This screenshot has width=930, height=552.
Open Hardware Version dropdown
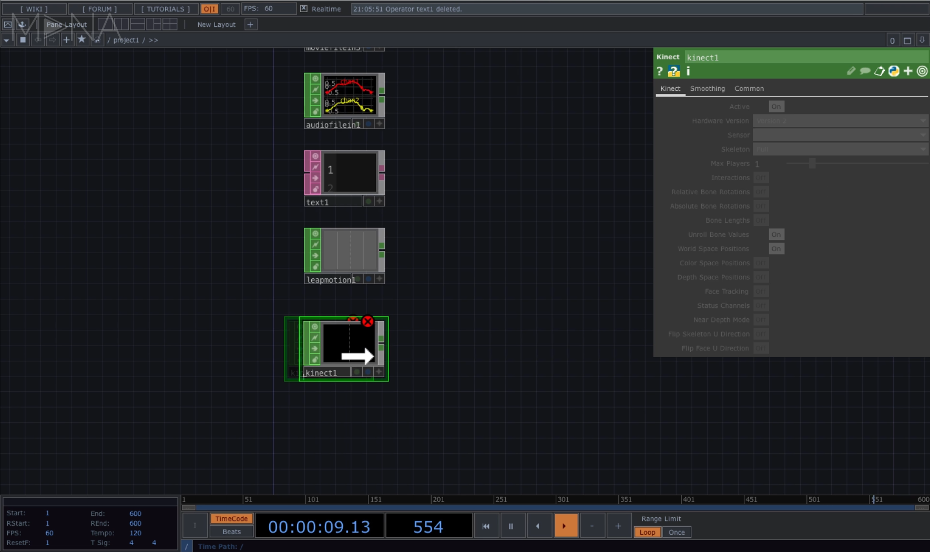tap(840, 121)
